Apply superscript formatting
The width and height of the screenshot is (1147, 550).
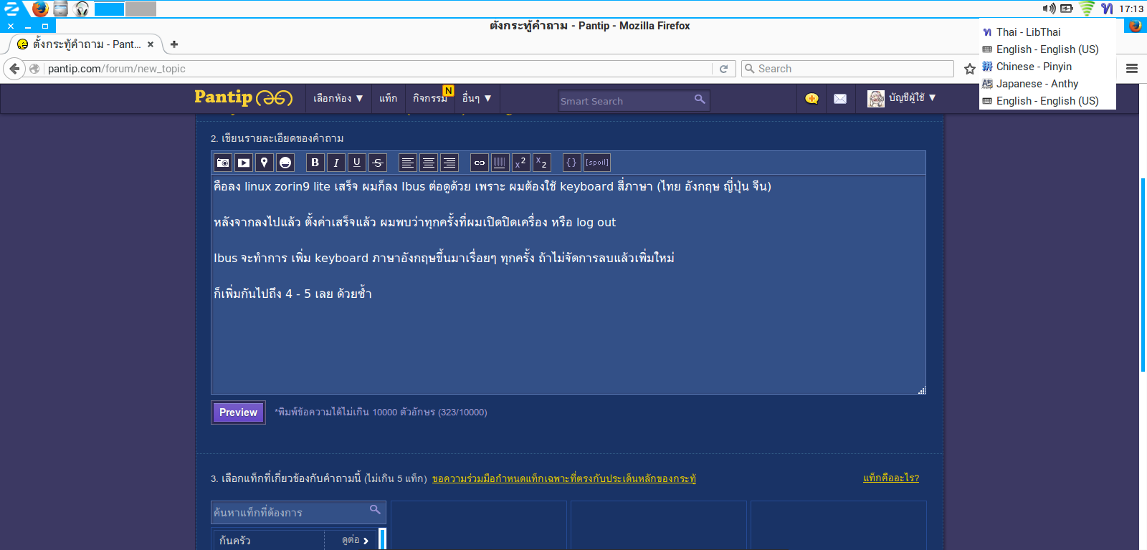click(x=521, y=163)
